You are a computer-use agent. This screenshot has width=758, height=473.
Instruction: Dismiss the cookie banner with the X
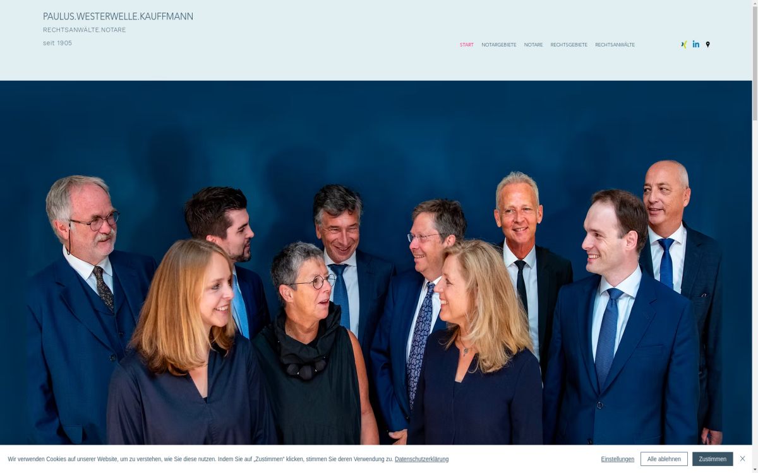pos(742,458)
